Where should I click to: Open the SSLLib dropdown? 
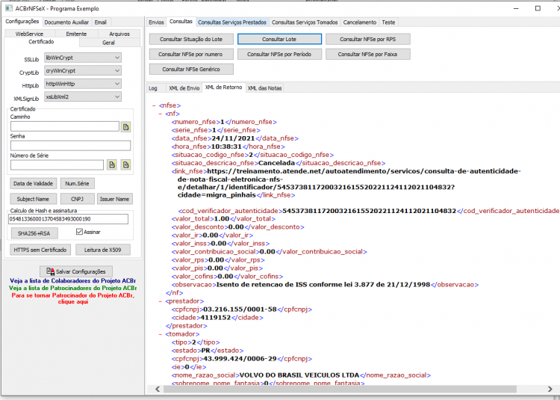(x=83, y=58)
